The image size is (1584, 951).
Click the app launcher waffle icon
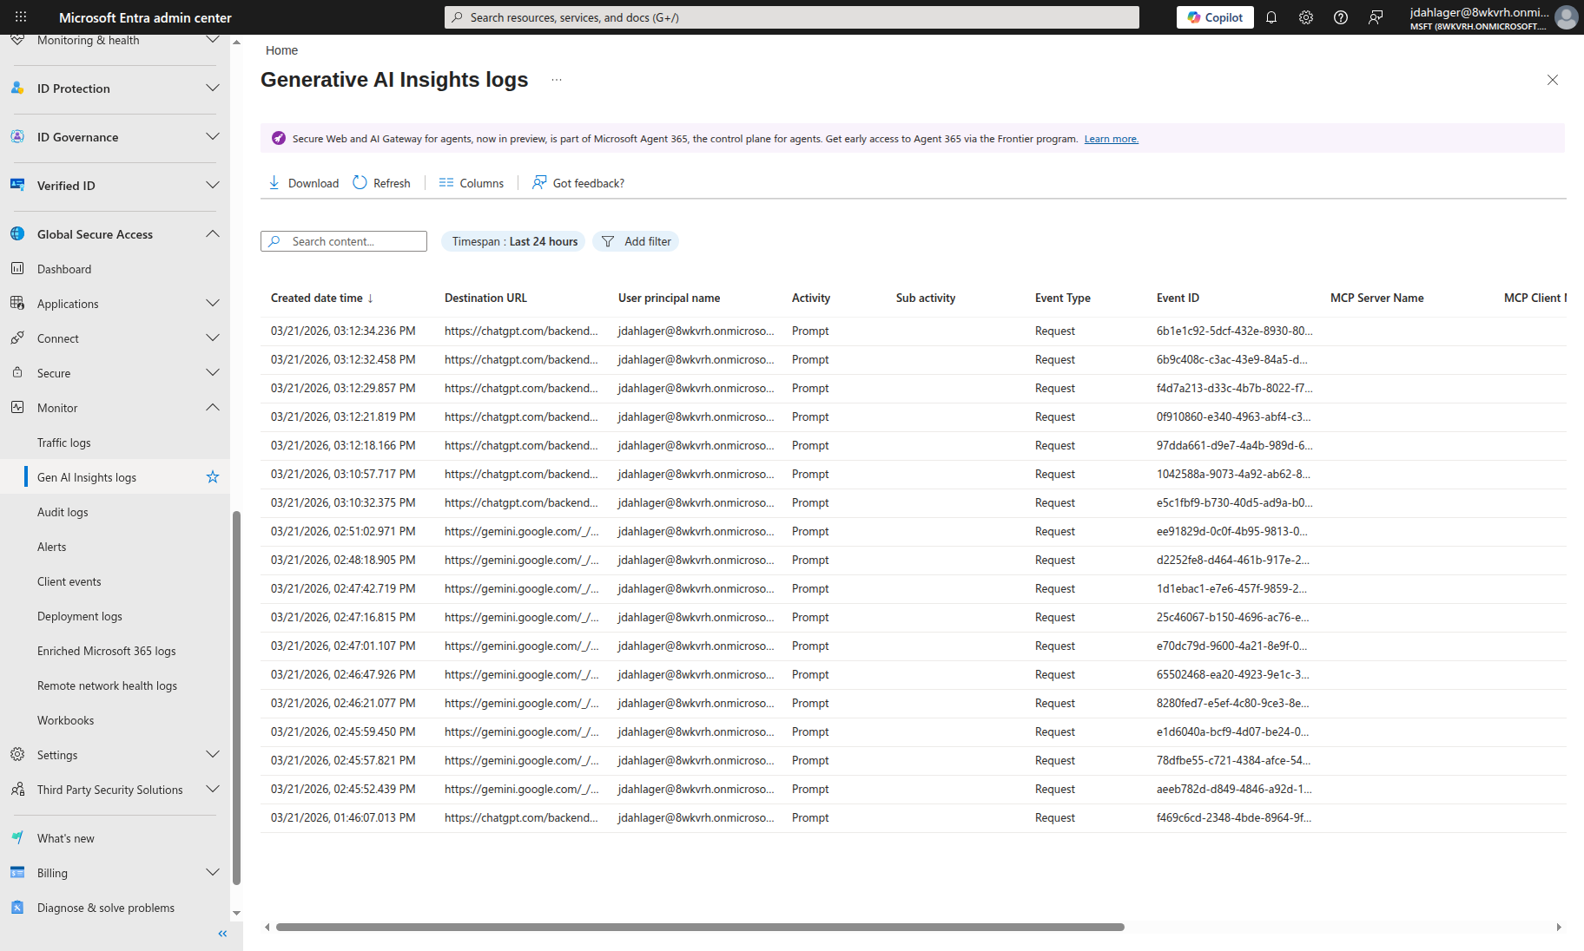(x=19, y=16)
